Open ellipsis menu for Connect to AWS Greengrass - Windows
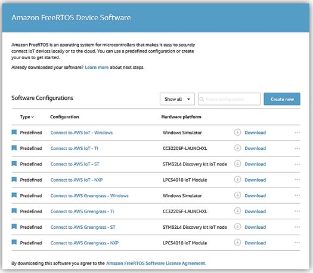 coord(297,195)
